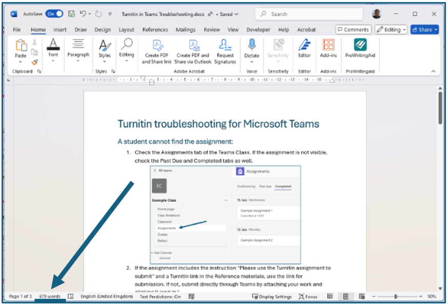Switch to the References tab
This screenshot has width=447, height=305.
(155, 30)
